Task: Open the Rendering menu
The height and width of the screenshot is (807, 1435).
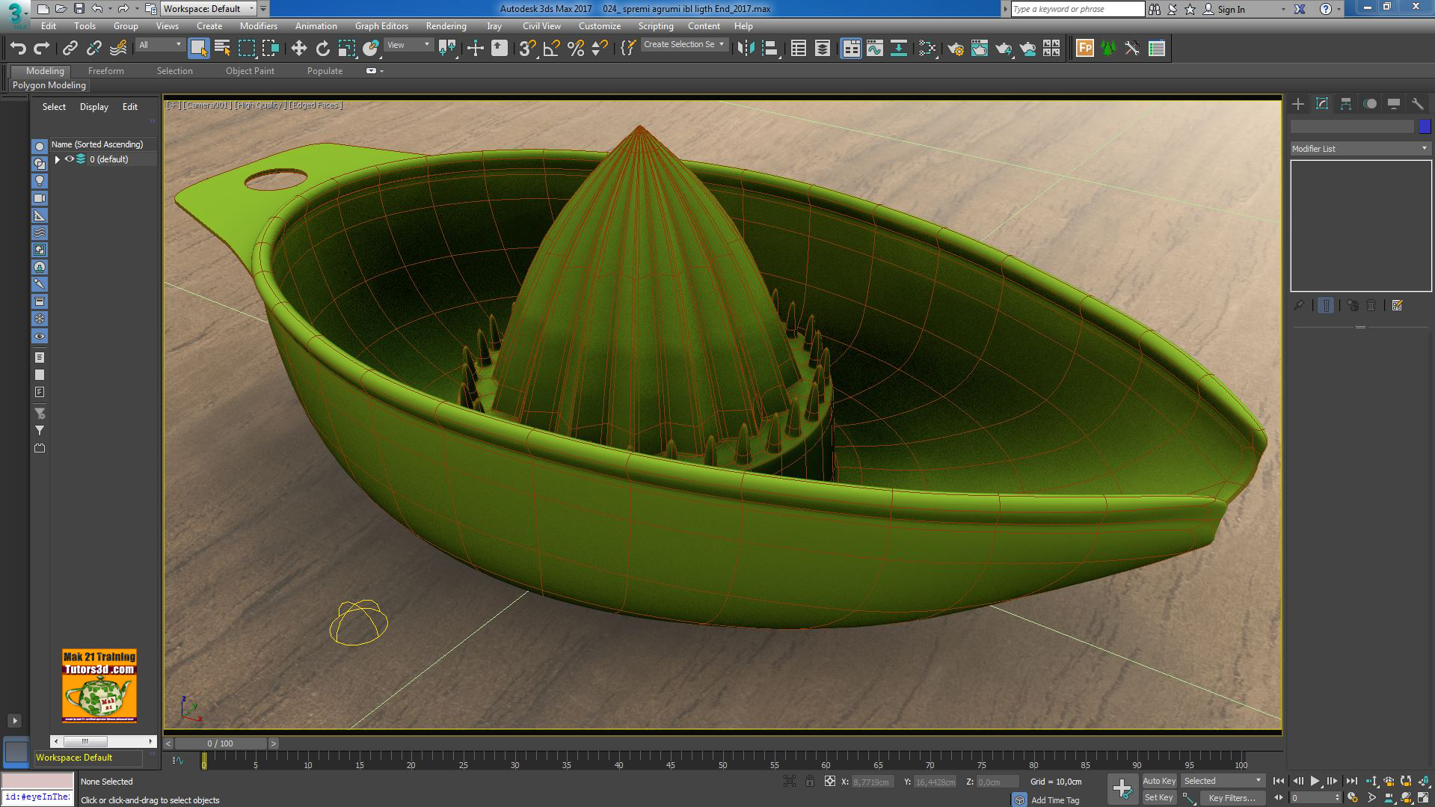Action: coord(446,25)
